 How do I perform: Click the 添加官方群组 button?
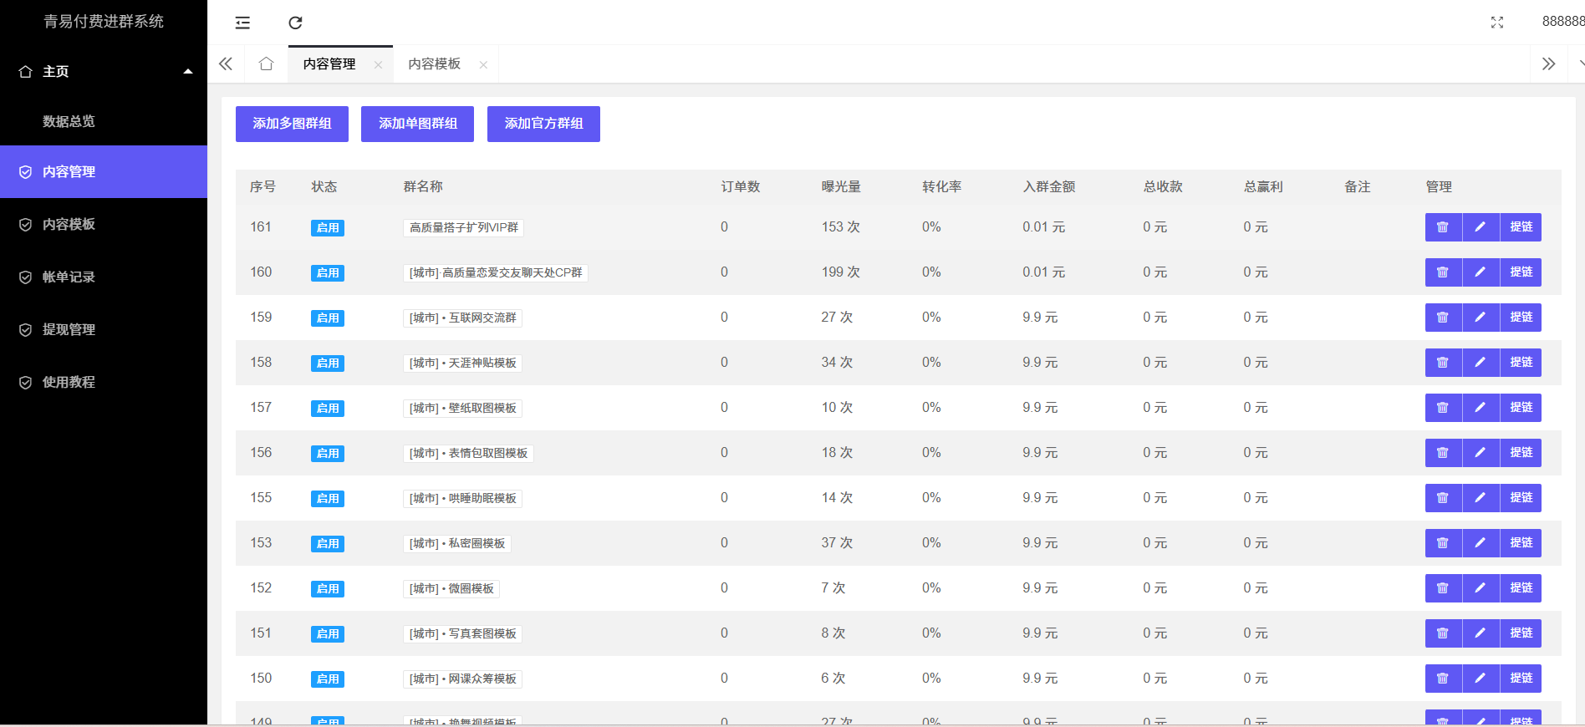pyautogui.click(x=543, y=124)
